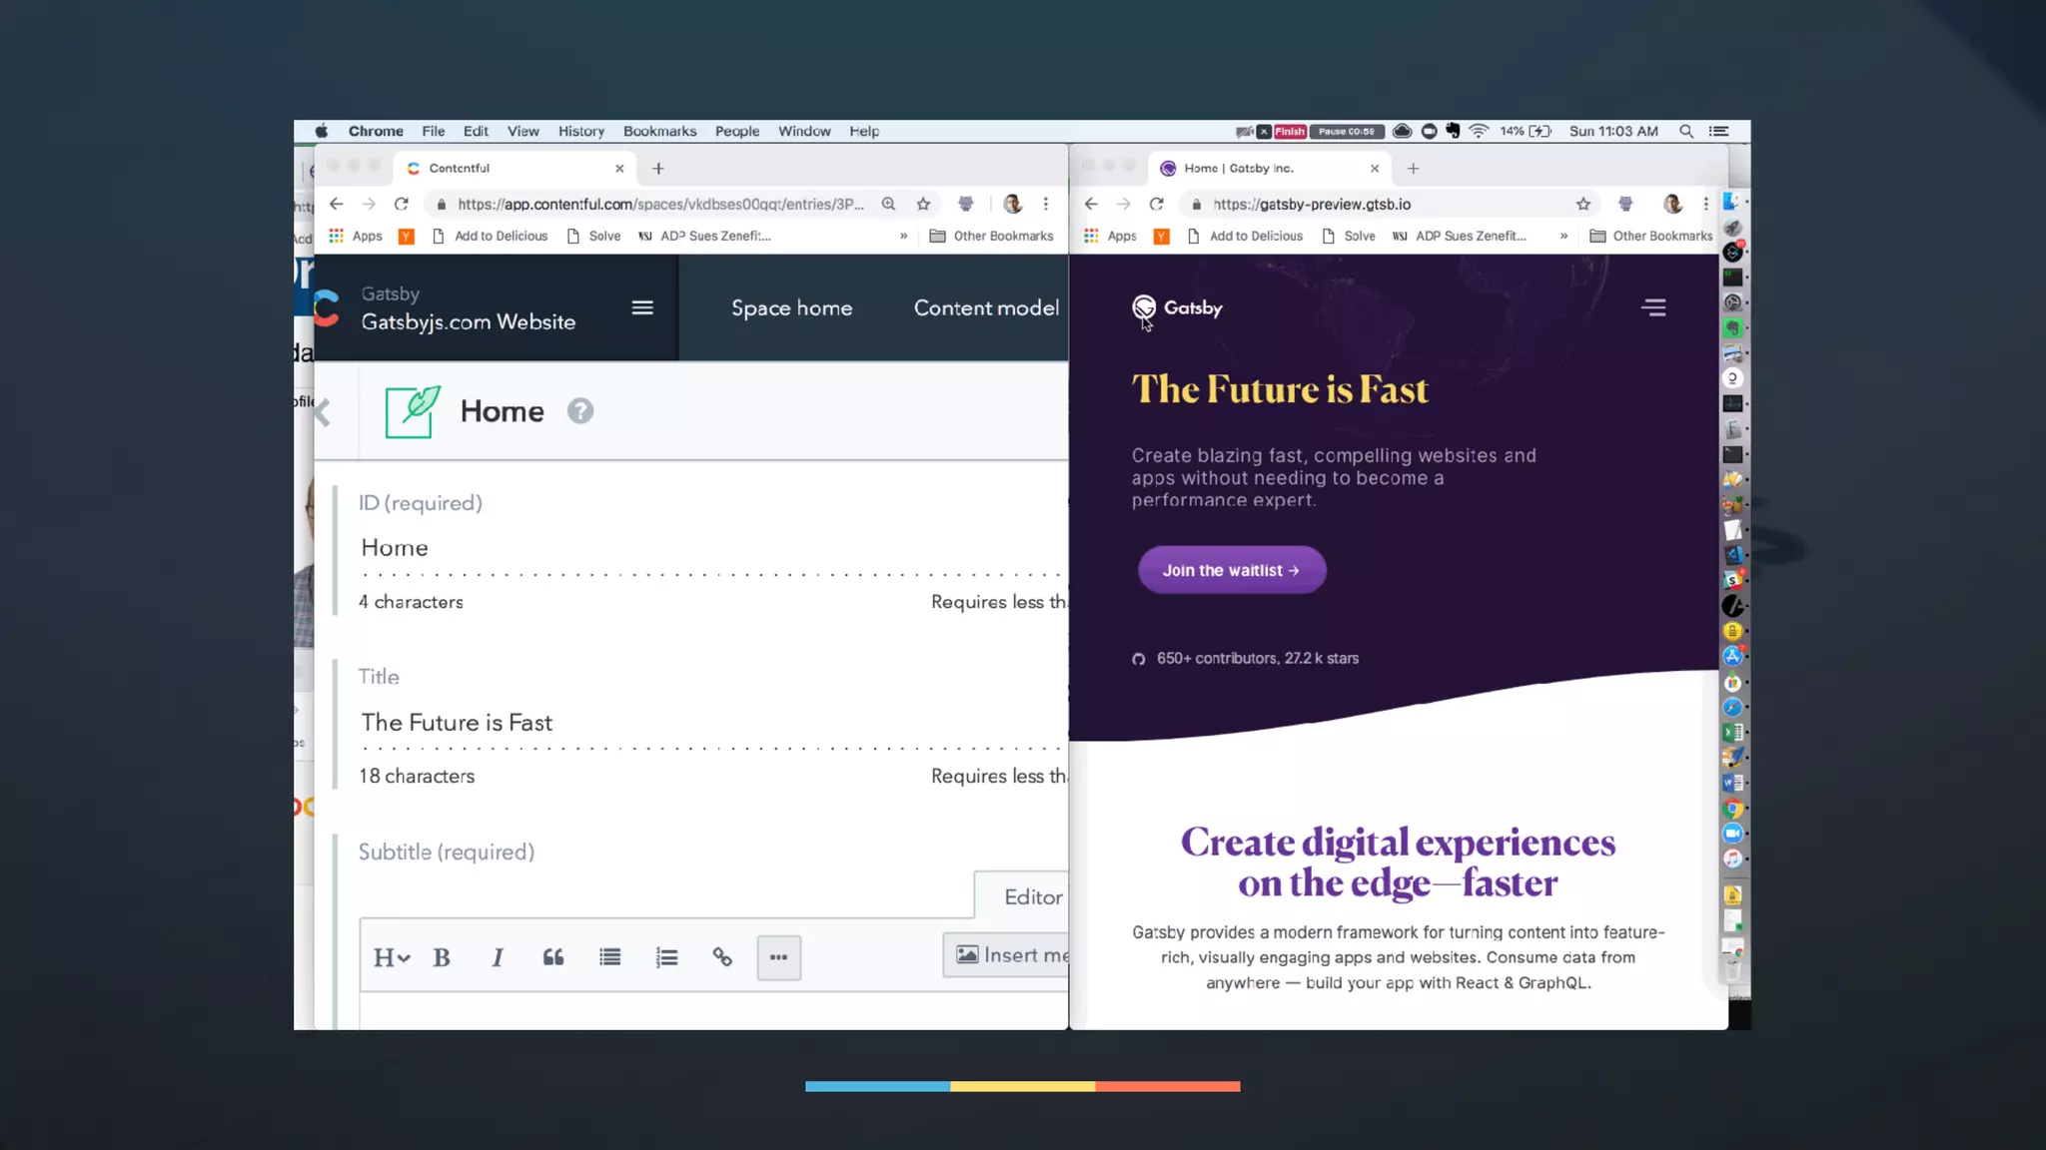Screen dimensions: 2046x1150
Task: Bookmark the Gatsby preview page star
Action: (1583, 204)
